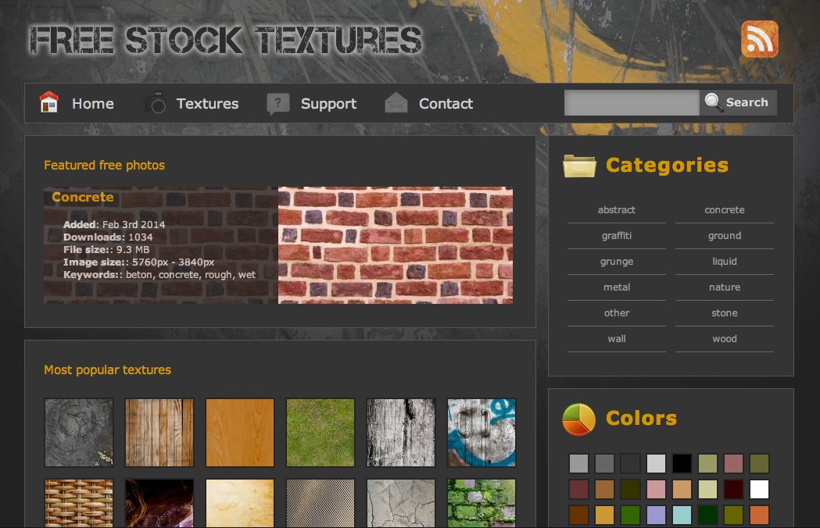820x528 pixels.
Task: Filter by the bright green swatch
Action: [630, 515]
